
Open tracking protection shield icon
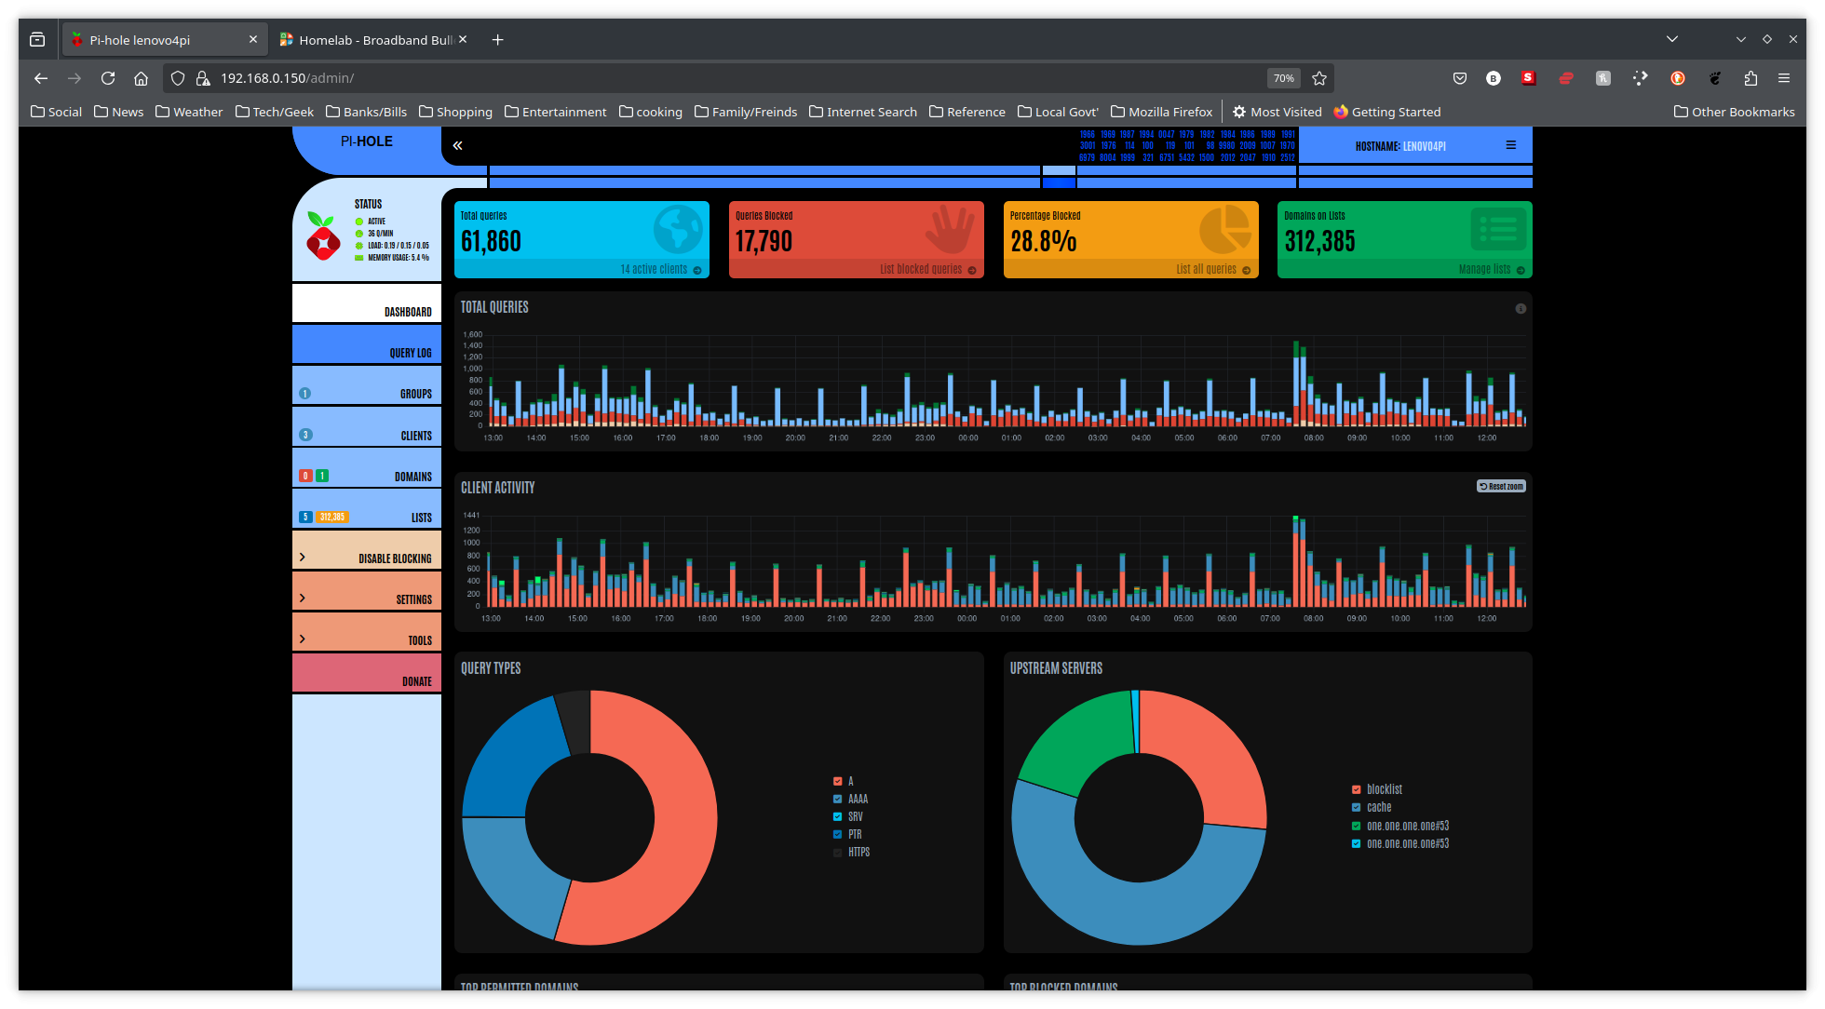[x=178, y=78]
